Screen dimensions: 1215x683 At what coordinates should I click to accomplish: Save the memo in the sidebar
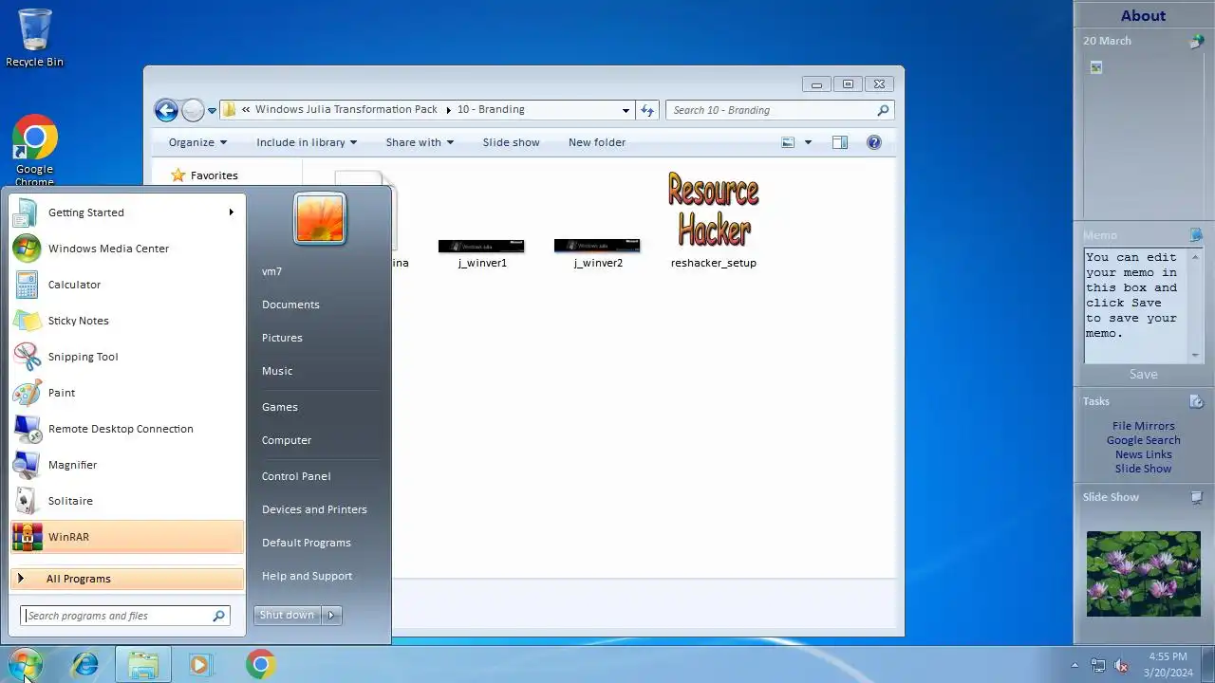(1143, 375)
